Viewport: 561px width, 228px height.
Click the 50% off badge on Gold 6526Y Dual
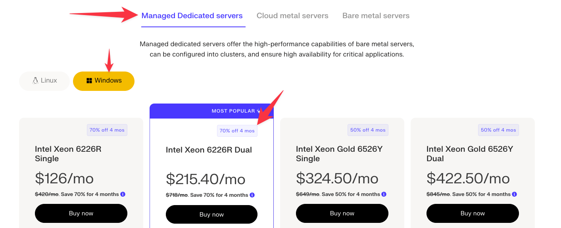[x=498, y=130]
